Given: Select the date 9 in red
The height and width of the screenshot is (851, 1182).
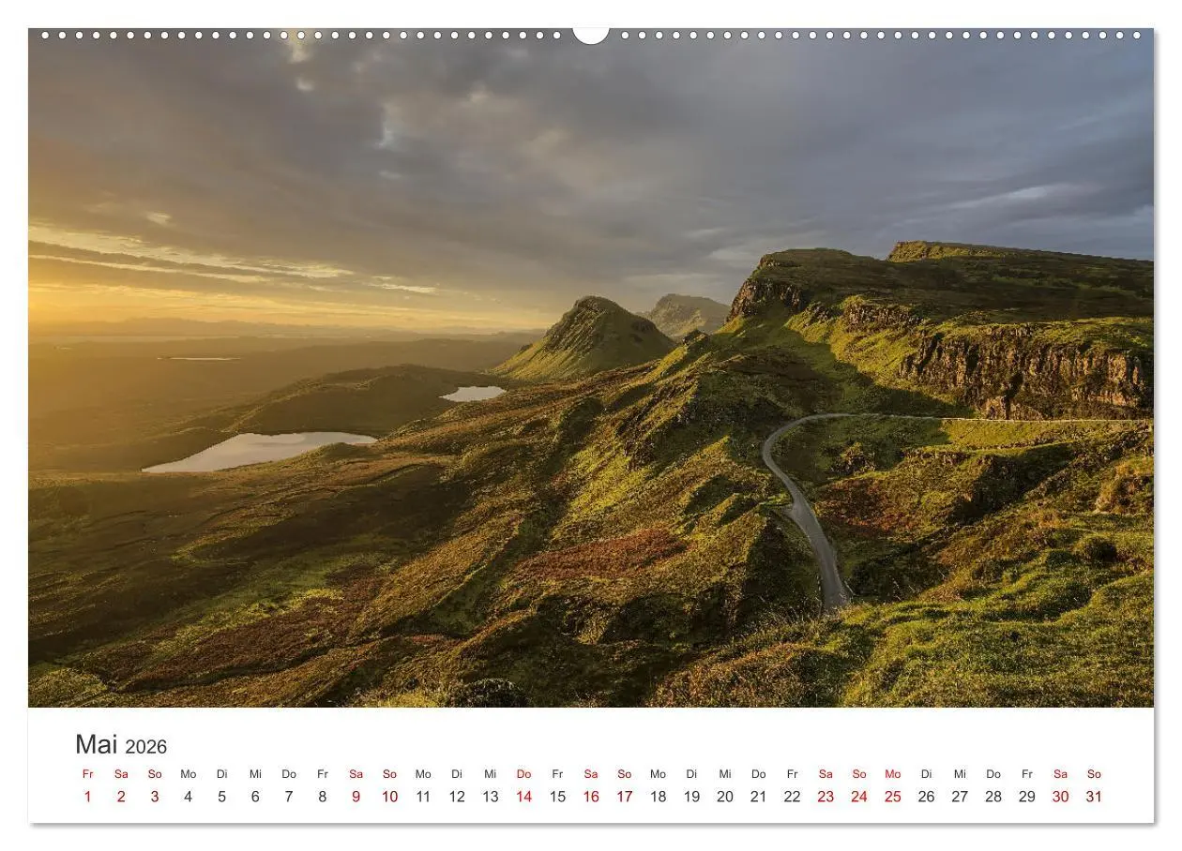Looking at the screenshot, I should coord(356,798).
